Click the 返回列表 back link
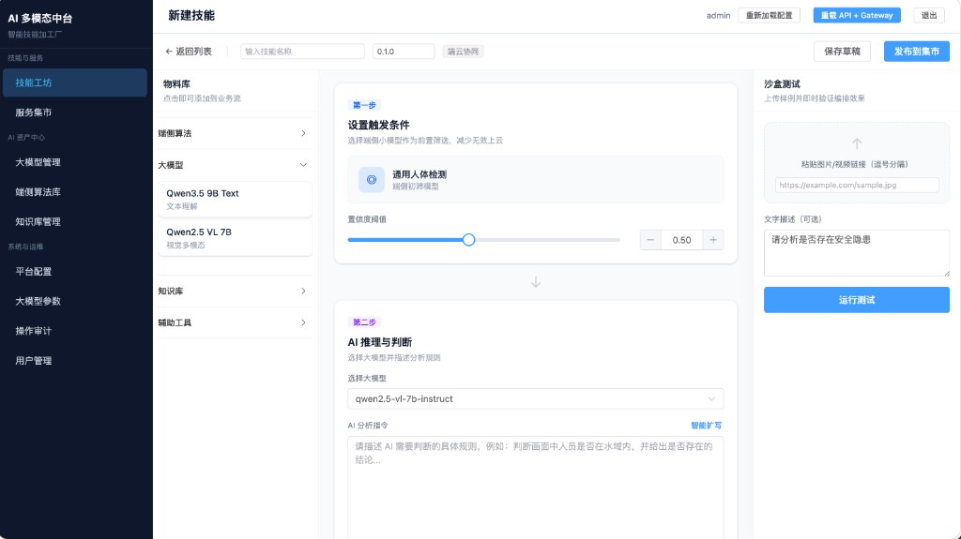This screenshot has width=961, height=539. click(x=188, y=52)
